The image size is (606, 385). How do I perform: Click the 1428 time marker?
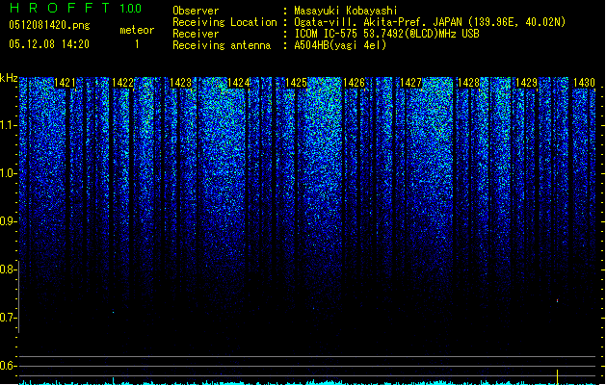(x=468, y=83)
